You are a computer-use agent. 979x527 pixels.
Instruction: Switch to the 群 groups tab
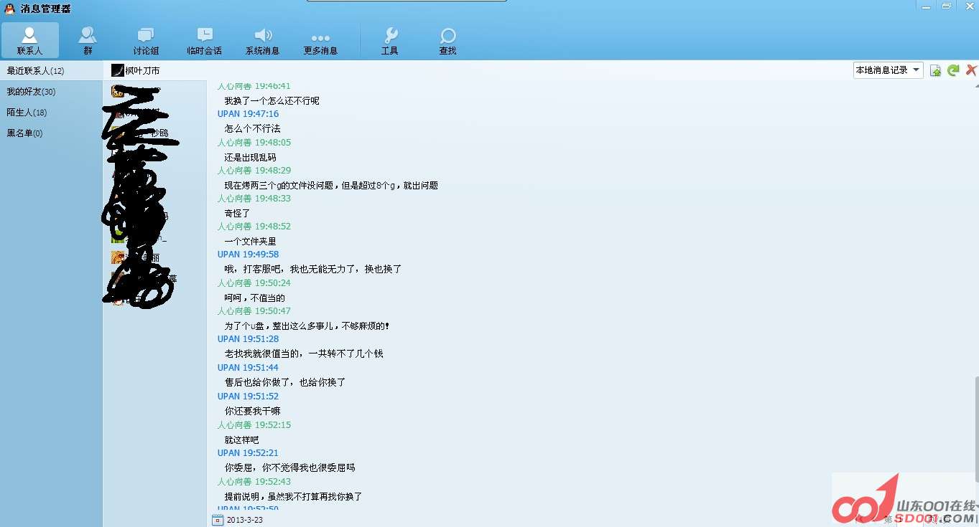(x=88, y=41)
